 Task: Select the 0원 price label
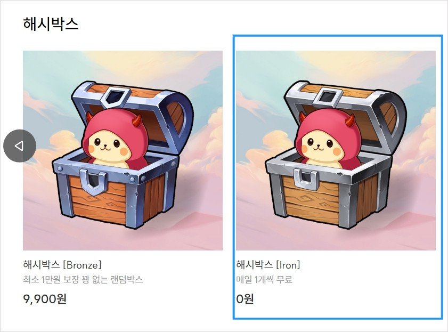coord(245,299)
